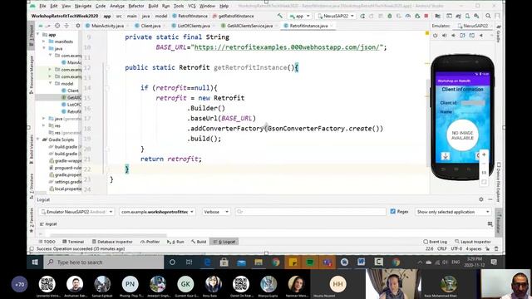Open Microsoft Word from taskbar
This screenshot has height=299, width=532.
(x=361, y=262)
